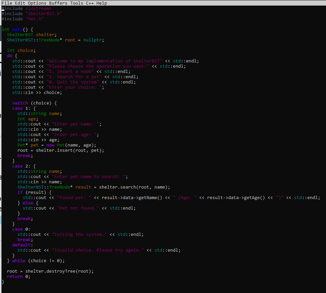326x293 pixels.
Task: Click the ShelterBST.h include string
Action: pyautogui.click(x=43, y=13)
